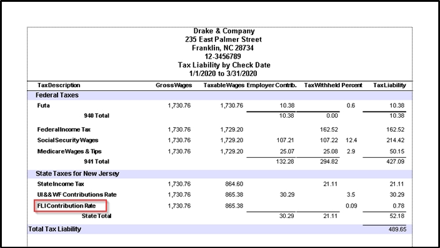Click FLI percent value '0.09'

click(351, 206)
